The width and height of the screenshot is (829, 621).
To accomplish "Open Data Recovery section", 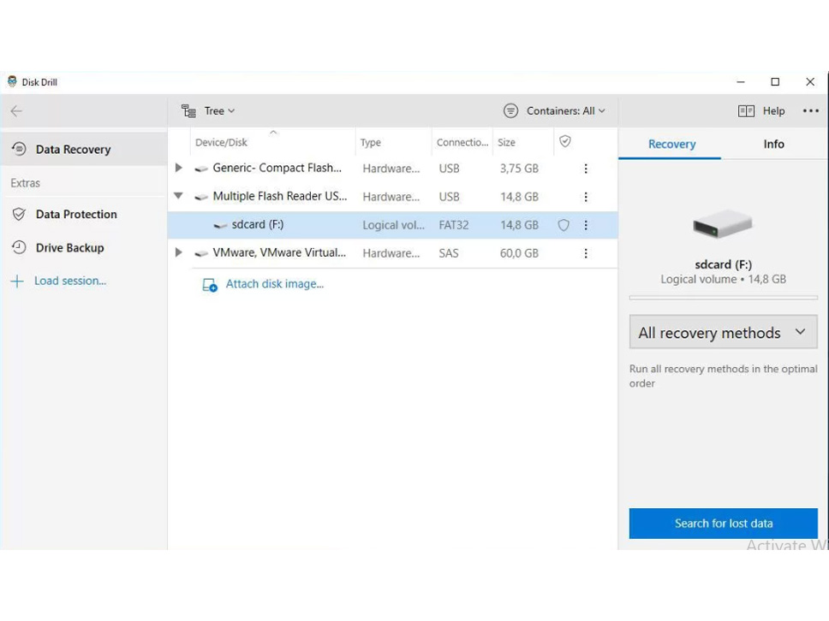I will [84, 150].
